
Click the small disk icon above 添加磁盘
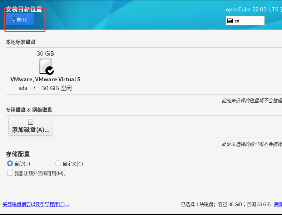click(x=31, y=122)
